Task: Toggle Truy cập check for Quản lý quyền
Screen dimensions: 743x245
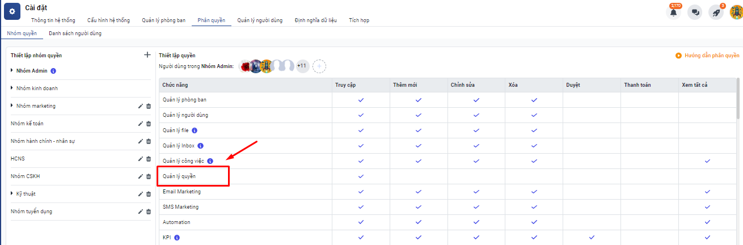Action: (361, 176)
